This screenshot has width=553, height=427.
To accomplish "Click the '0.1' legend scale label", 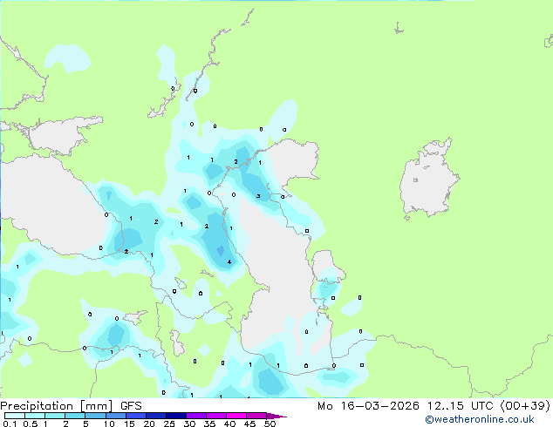I will click(x=10, y=424).
